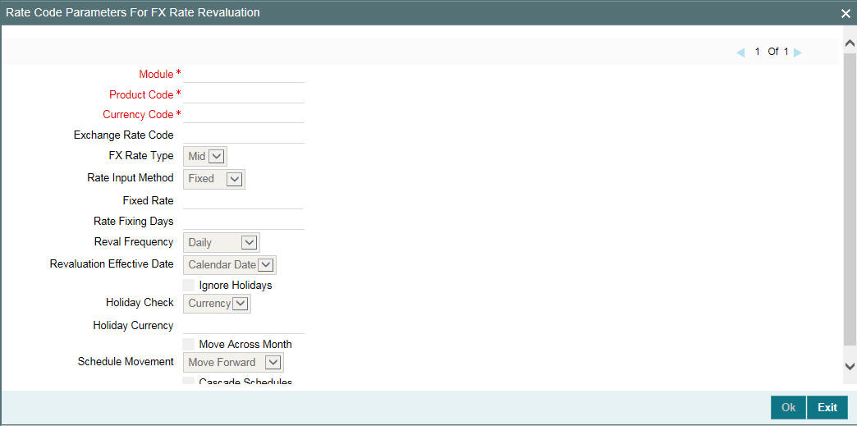This screenshot has width=857, height=426.
Task: Open Revaluation Effective Date dropdown
Action: [230, 264]
